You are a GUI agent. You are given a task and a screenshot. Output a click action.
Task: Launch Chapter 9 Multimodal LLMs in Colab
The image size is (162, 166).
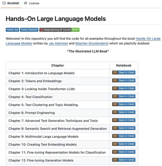pyautogui.click(x=124, y=136)
